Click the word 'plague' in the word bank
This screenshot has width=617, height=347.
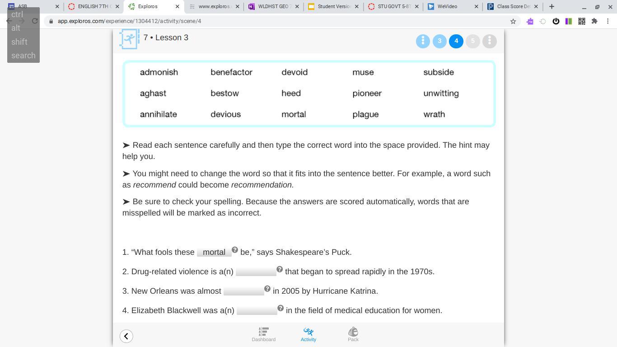[365, 114]
